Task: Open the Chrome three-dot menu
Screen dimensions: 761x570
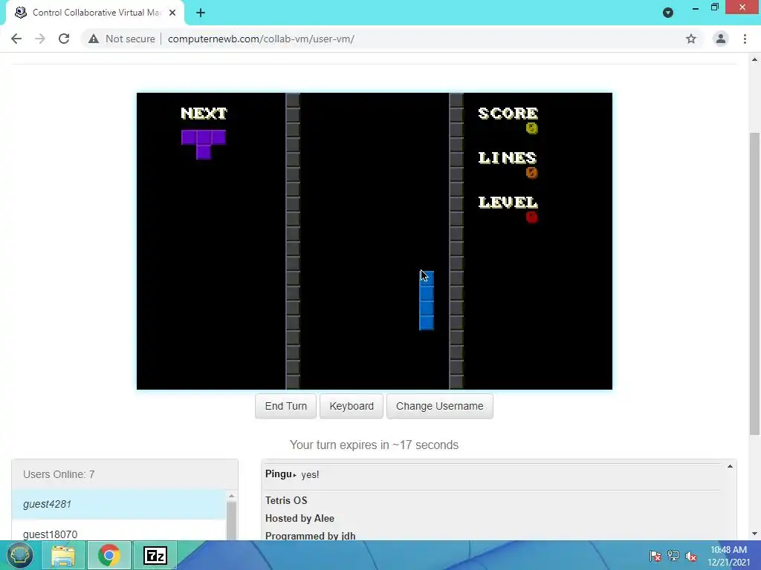Action: point(745,39)
